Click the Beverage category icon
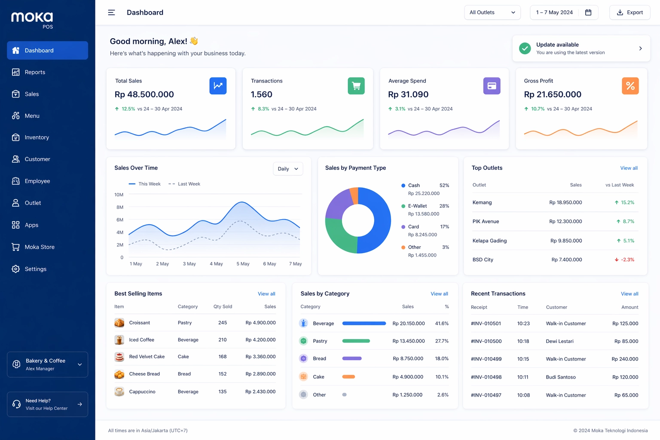Screen dimensions: 660x440 click(x=303, y=324)
